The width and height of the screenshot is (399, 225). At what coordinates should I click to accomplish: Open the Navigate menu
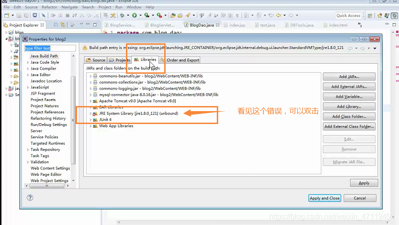pos(70,7)
